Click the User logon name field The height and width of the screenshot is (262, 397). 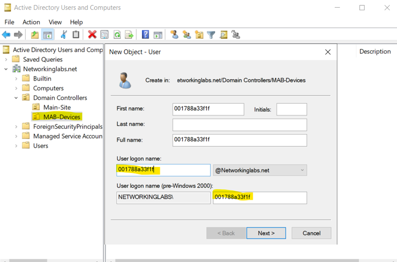click(163, 170)
